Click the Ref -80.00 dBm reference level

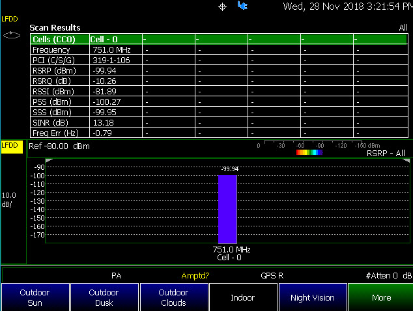click(x=59, y=146)
